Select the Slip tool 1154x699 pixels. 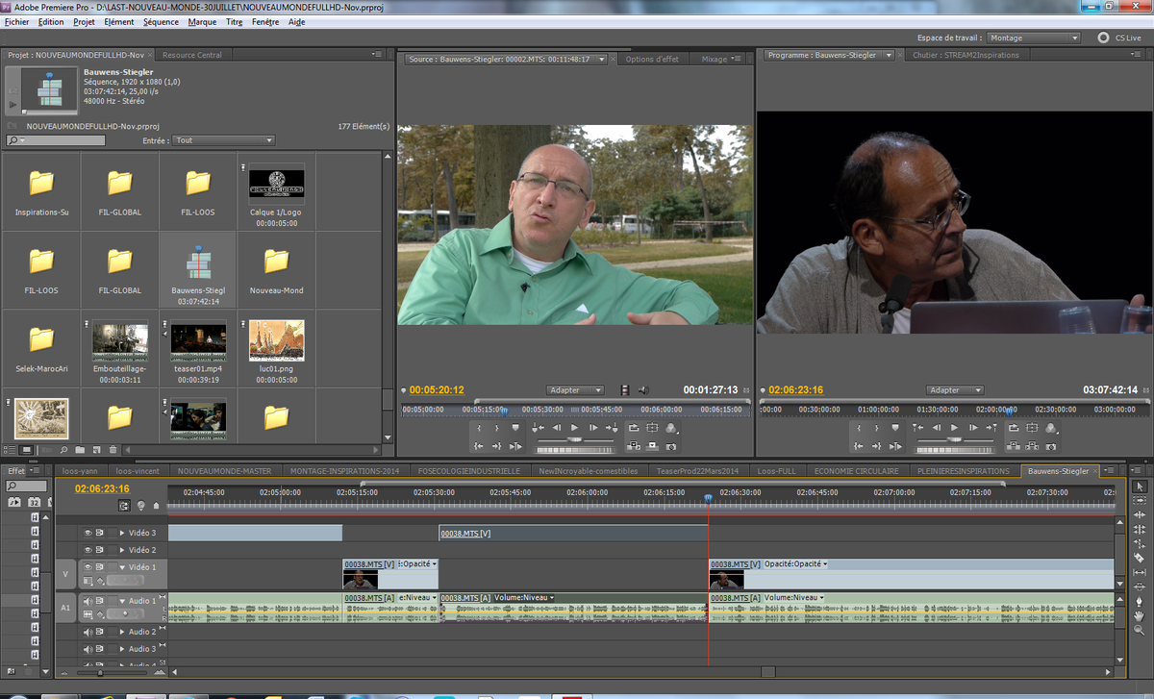tap(1140, 573)
